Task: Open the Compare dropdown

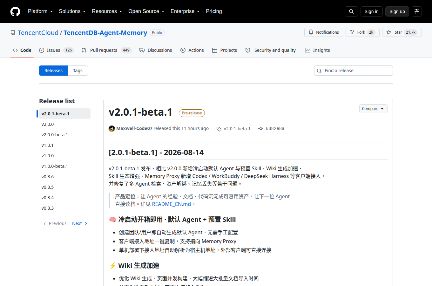Action: tap(373, 109)
